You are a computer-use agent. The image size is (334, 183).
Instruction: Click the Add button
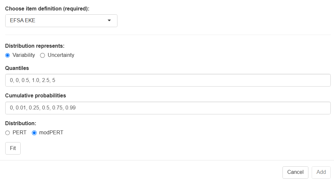(321, 172)
